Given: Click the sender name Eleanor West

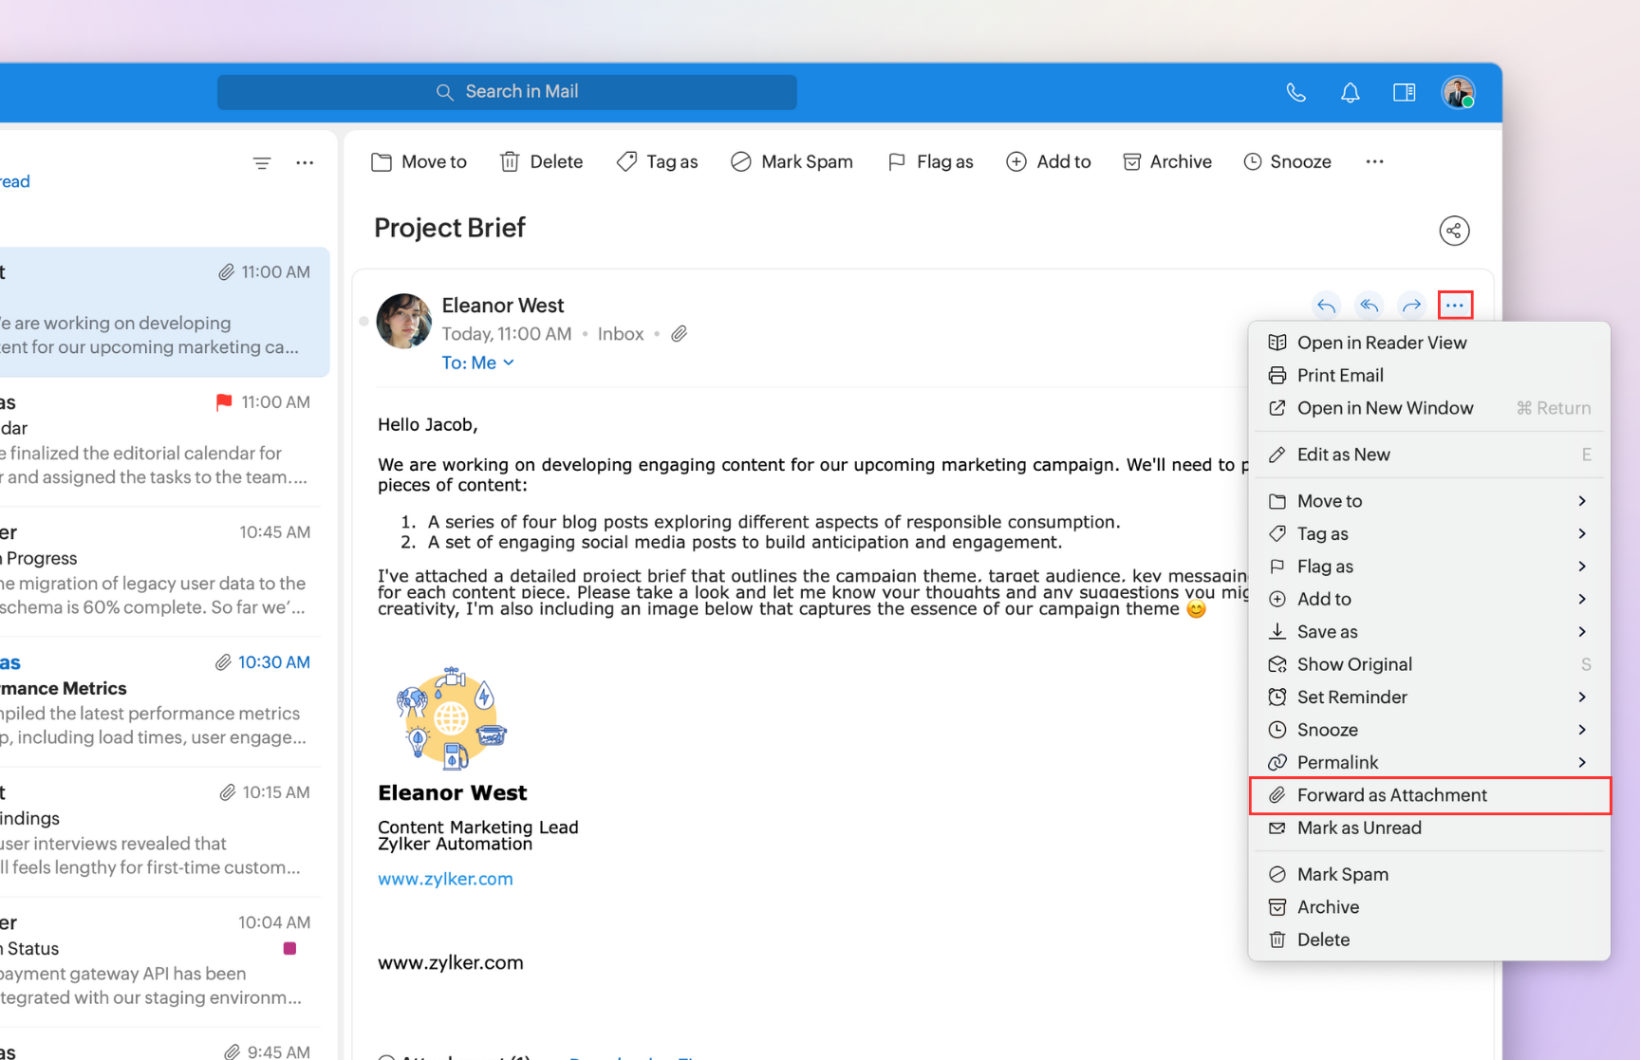Looking at the screenshot, I should tap(503, 306).
